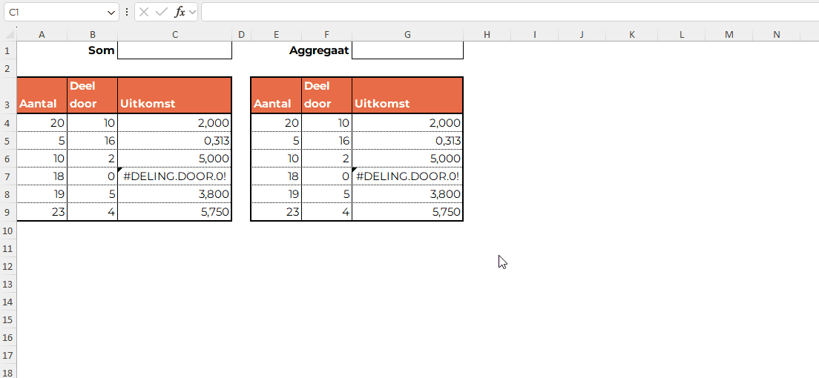This screenshot has height=378, width=819.
Task: Click the Deel door header in column F
Action: [x=327, y=95]
